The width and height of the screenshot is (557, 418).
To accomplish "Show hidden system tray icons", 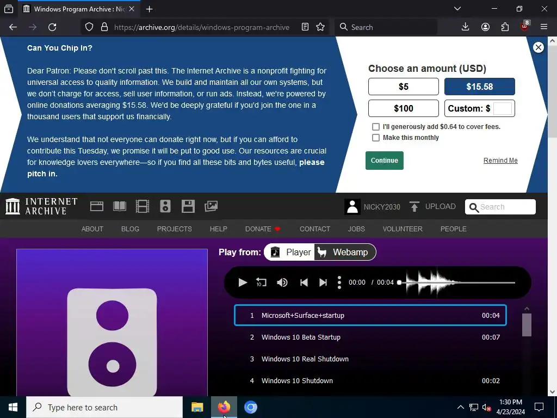I will pos(460,407).
